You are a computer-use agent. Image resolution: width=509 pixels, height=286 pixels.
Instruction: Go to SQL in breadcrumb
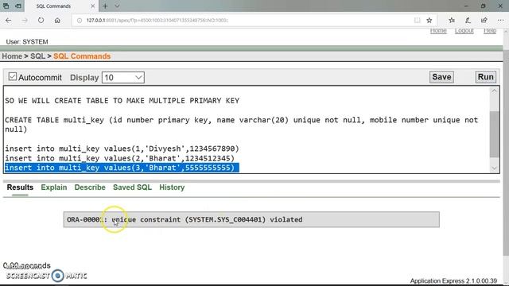pyautogui.click(x=37, y=56)
